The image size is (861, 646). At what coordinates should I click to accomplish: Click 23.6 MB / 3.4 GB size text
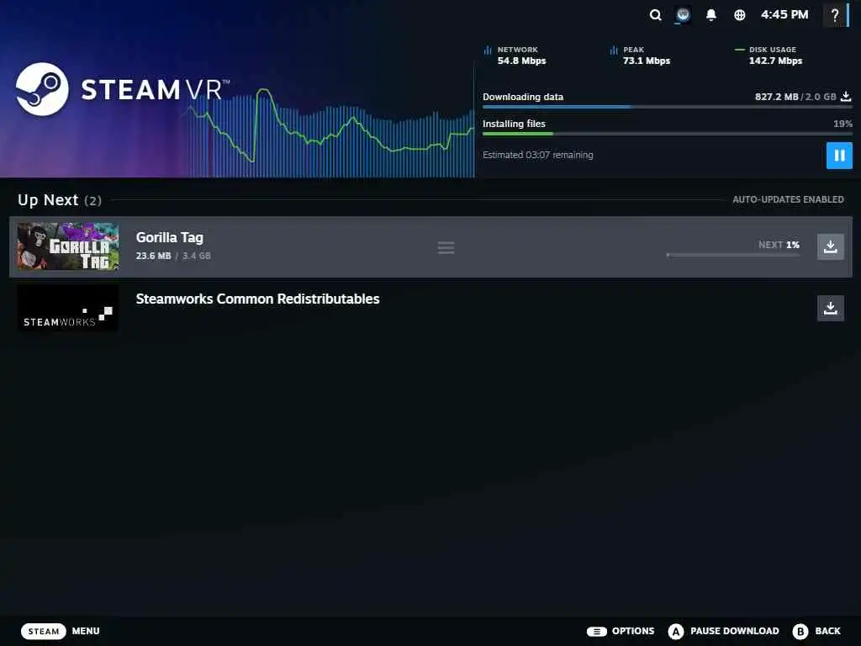pos(173,256)
